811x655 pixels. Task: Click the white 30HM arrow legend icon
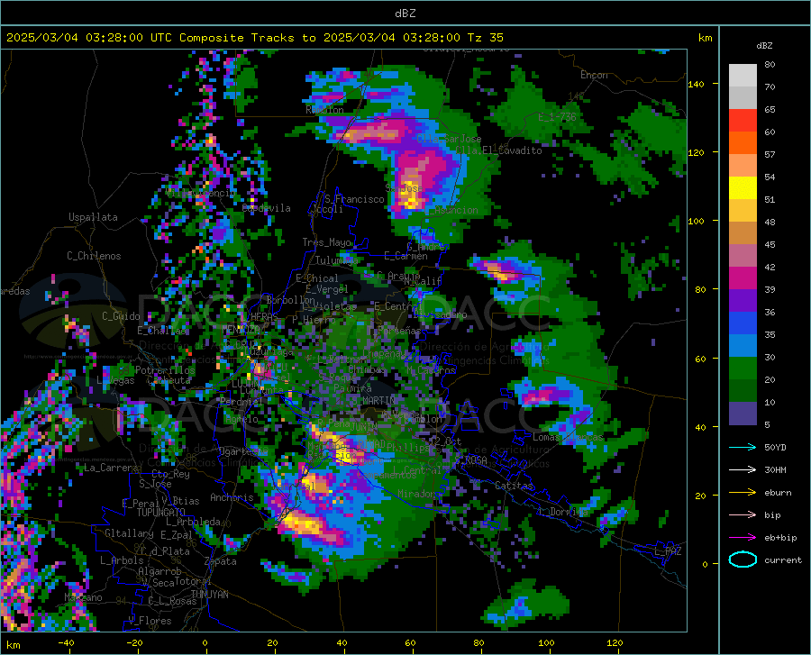point(743,470)
